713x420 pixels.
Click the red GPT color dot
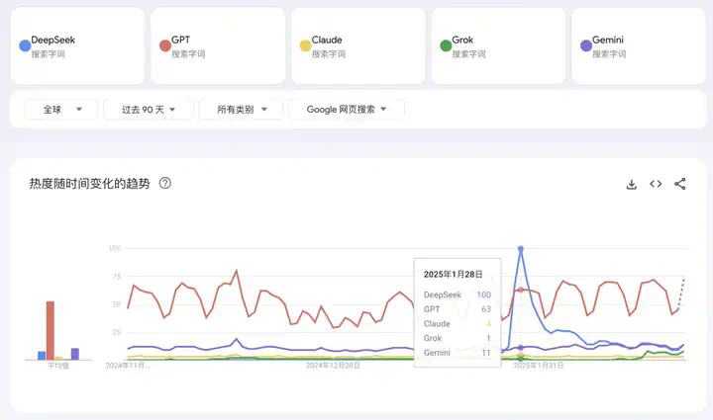[165, 45]
